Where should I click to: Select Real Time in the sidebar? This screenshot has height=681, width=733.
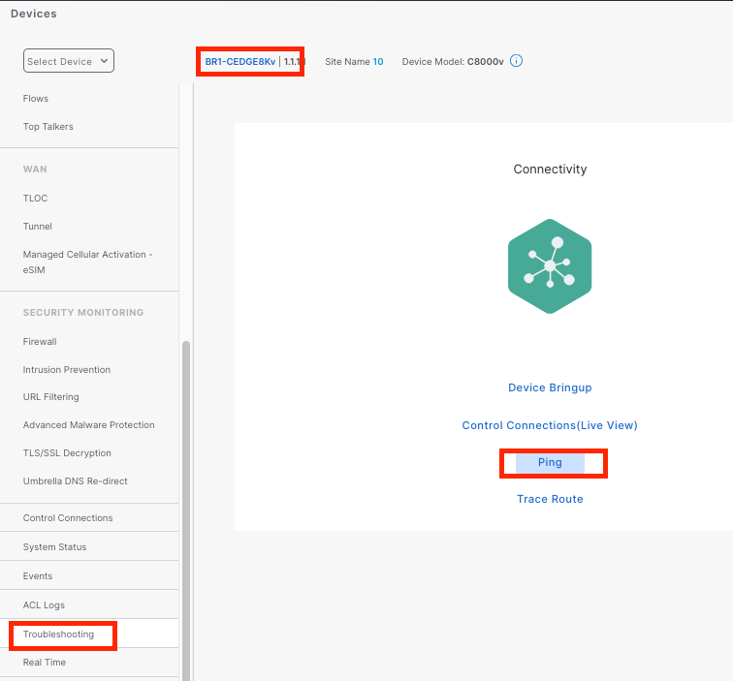click(x=45, y=663)
